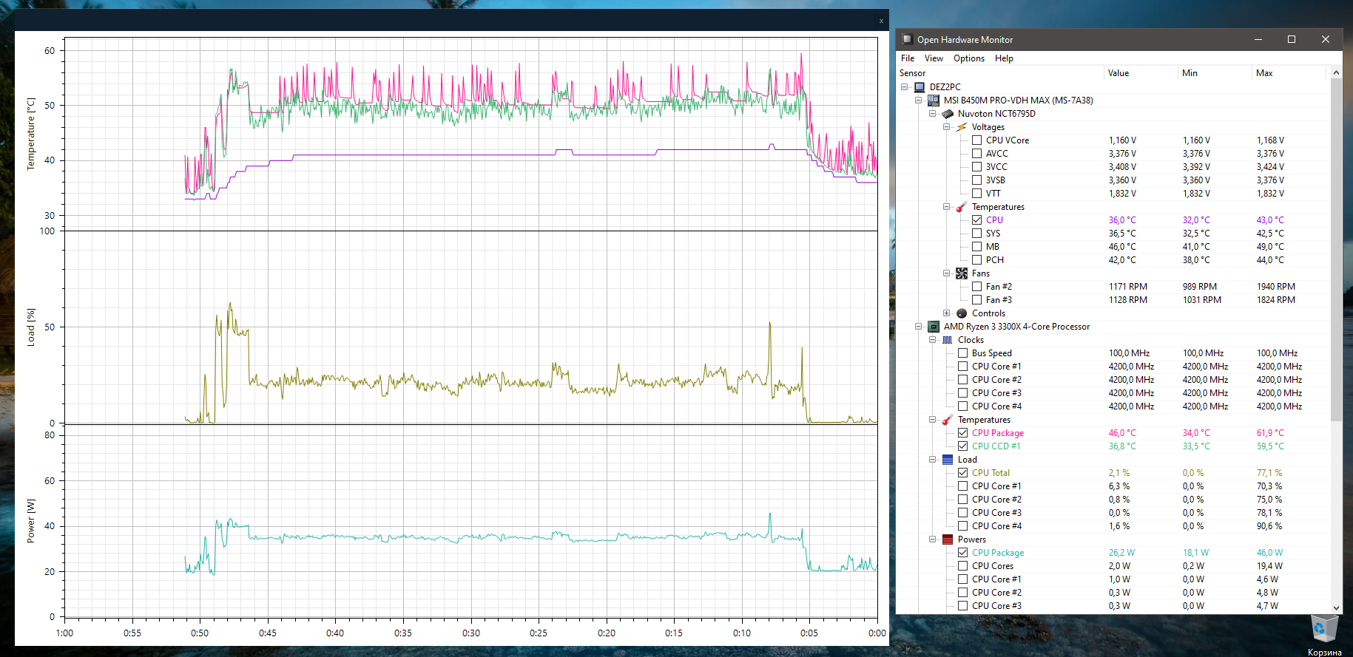Viewport: 1353px width, 657px height.
Task: Click the Clocks category icon
Action: [948, 340]
